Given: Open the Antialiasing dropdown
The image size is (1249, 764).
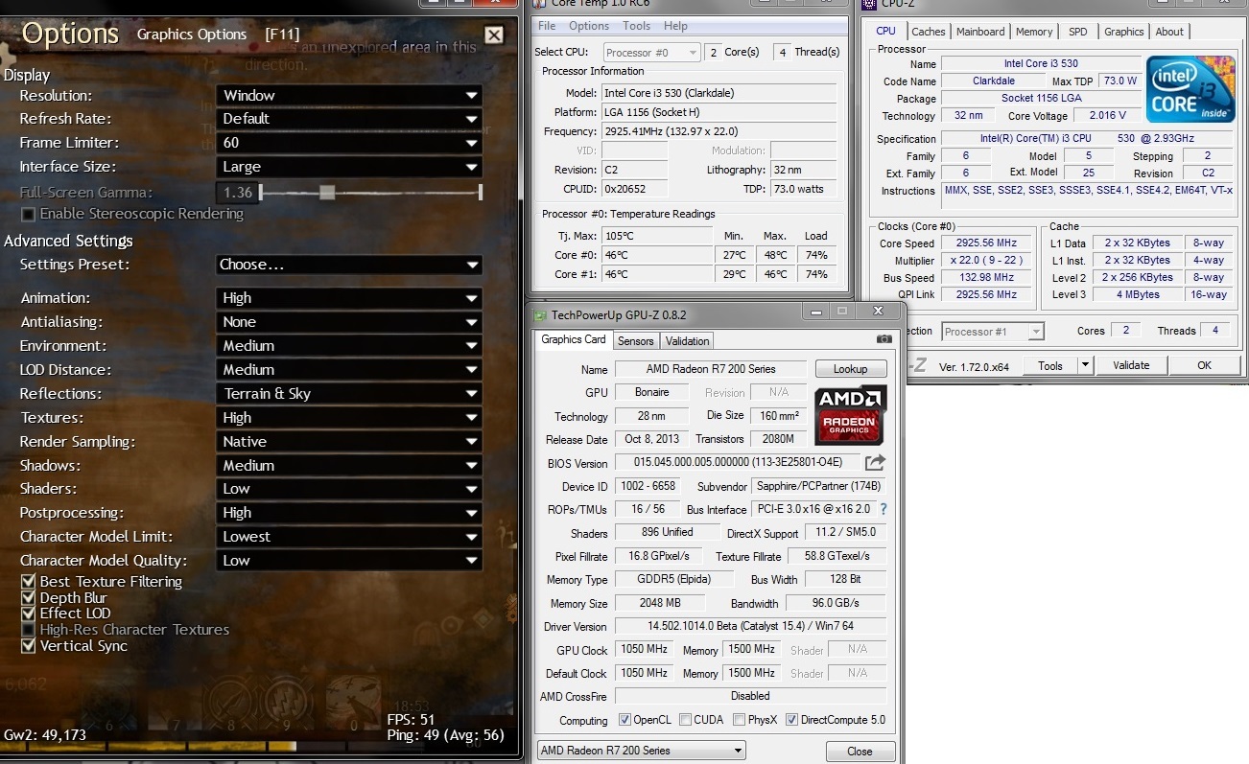Looking at the screenshot, I should [349, 322].
